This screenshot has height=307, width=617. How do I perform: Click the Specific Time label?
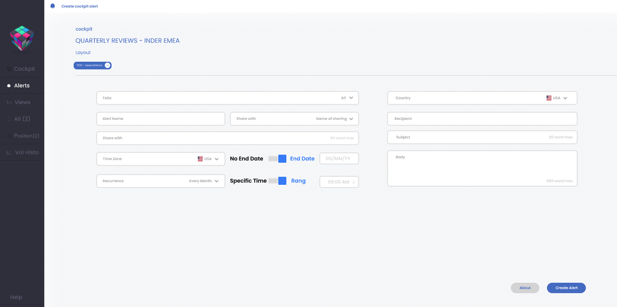[x=249, y=181]
